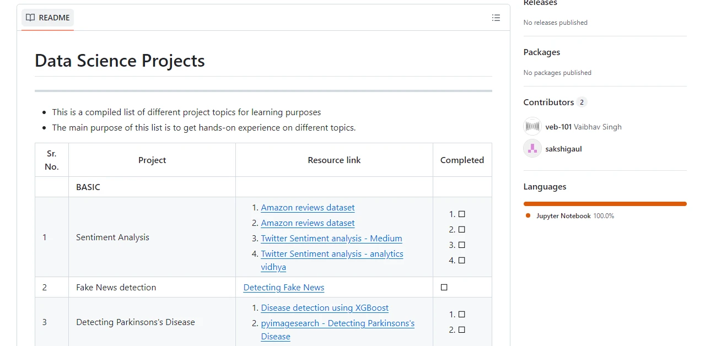Open the Packages heading link

542,52
